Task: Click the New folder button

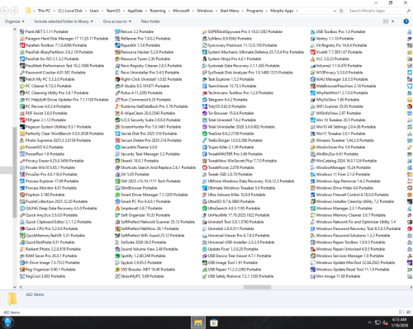Action: (x=150, y=21)
